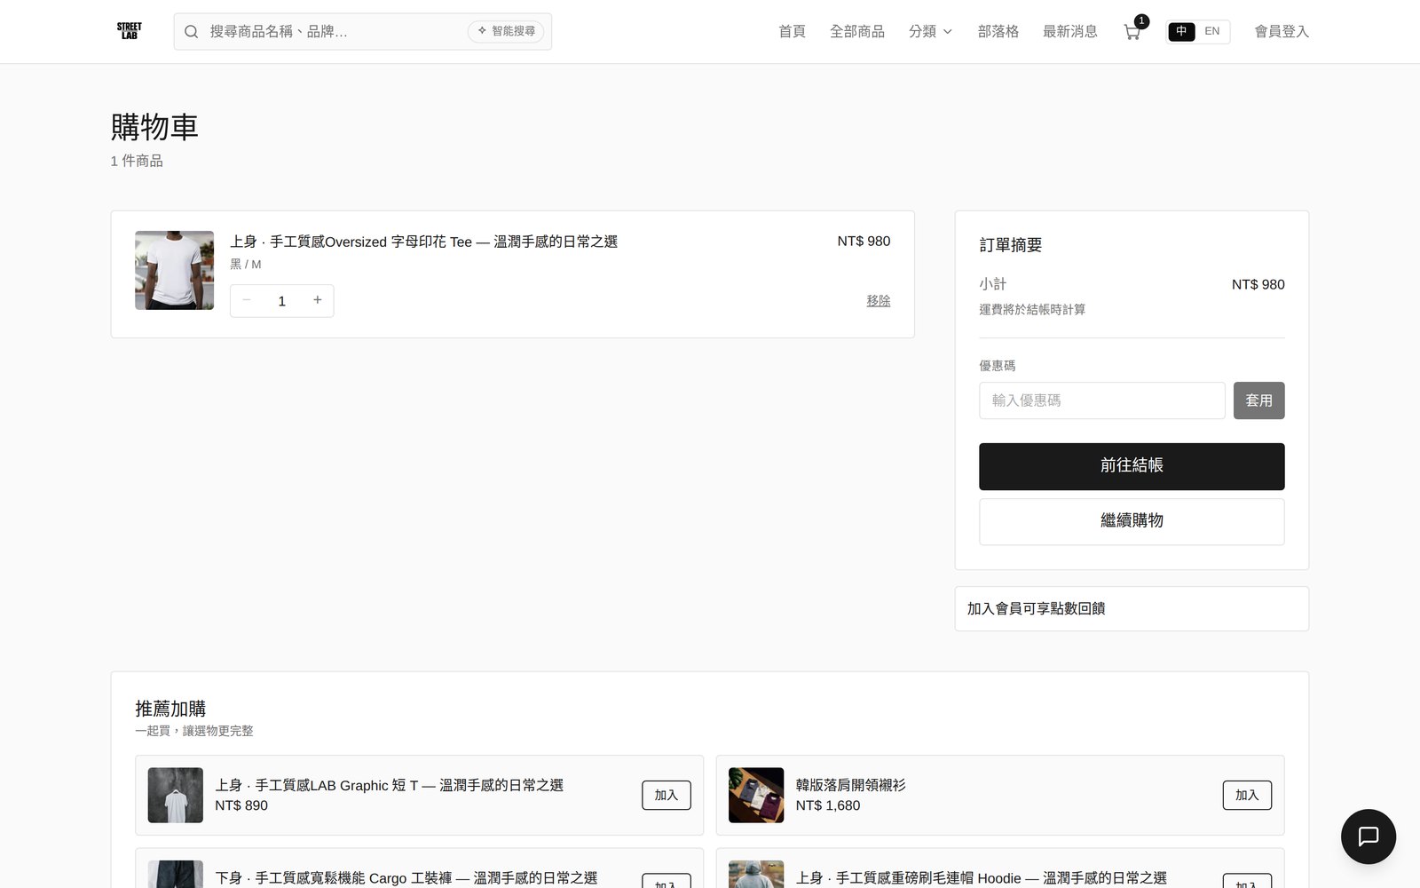This screenshot has height=888, width=1420.
Task: Click 繼續購物 button
Action: (1132, 521)
